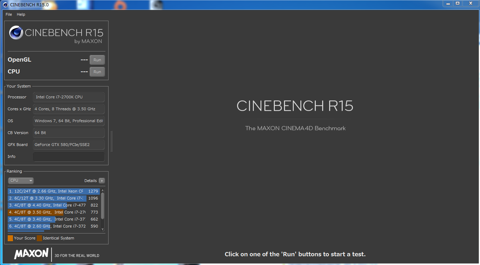480x265 pixels.
Task: Click the 'Click on one of the Run buttons' hint
Action: click(295, 254)
